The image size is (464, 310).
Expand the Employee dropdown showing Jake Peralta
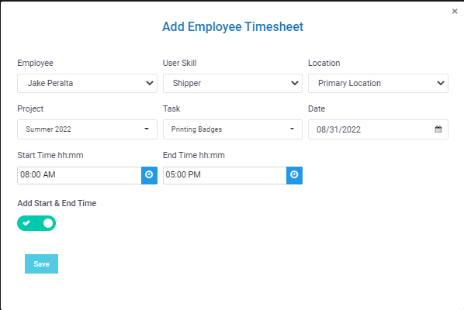88,83
